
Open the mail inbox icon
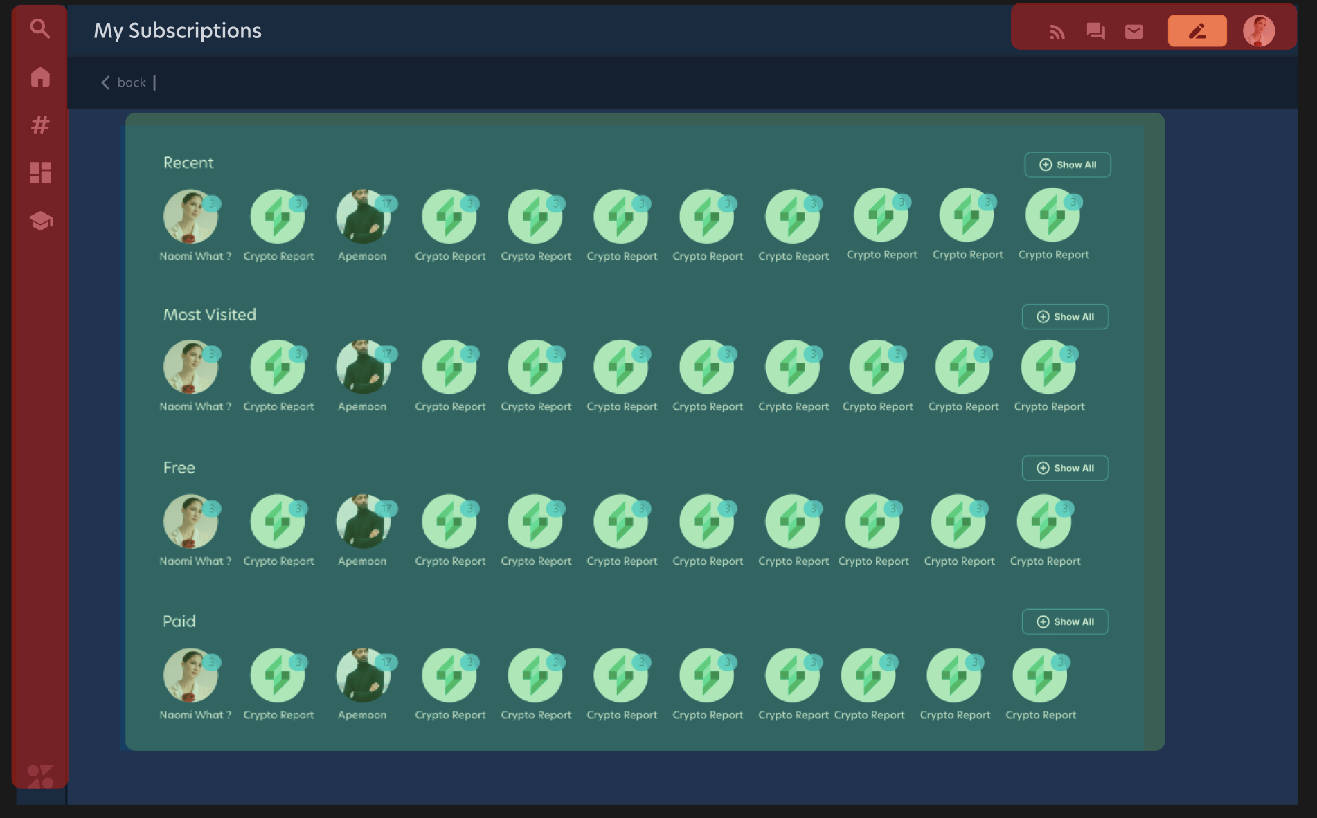click(1134, 30)
